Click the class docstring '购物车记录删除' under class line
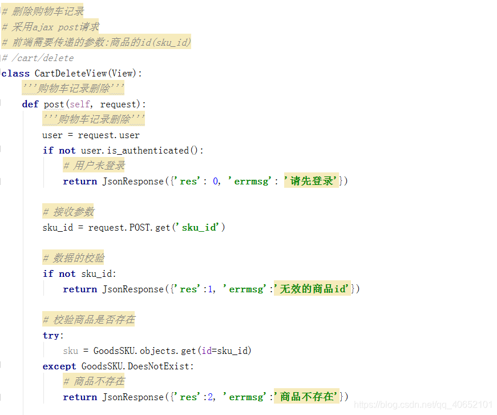Viewport: 497px width, 415px height. [73, 88]
